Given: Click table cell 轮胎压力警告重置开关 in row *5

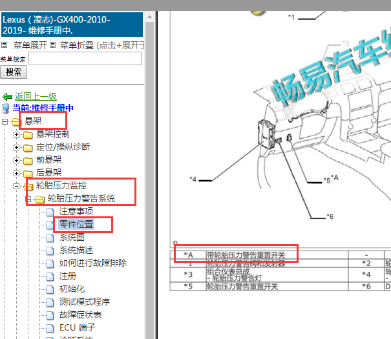Looking at the screenshot, I should [x=277, y=287].
